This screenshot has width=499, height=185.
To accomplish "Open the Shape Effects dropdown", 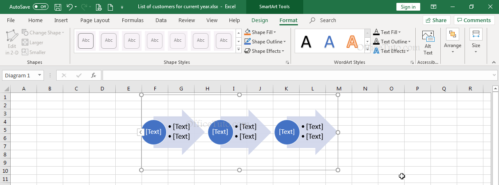I will tap(264, 51).
